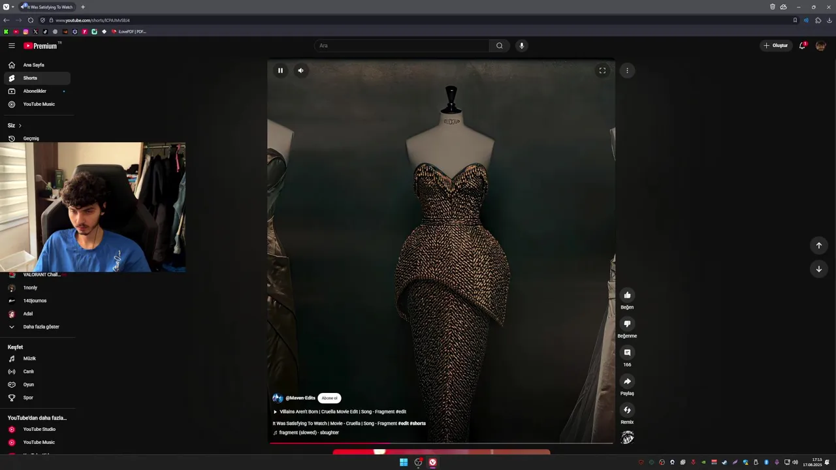The width and height of the screenshot is (836, 470).
Task: Open Oyun under Keşfet
Action: tap(37, 384)
